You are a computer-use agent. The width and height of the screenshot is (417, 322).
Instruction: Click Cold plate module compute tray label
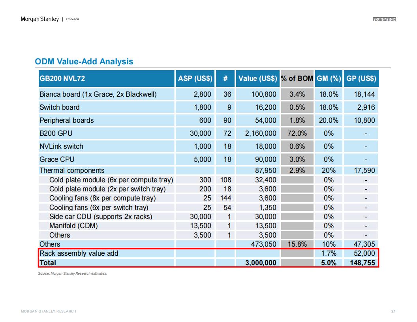[x=111, y=180]
